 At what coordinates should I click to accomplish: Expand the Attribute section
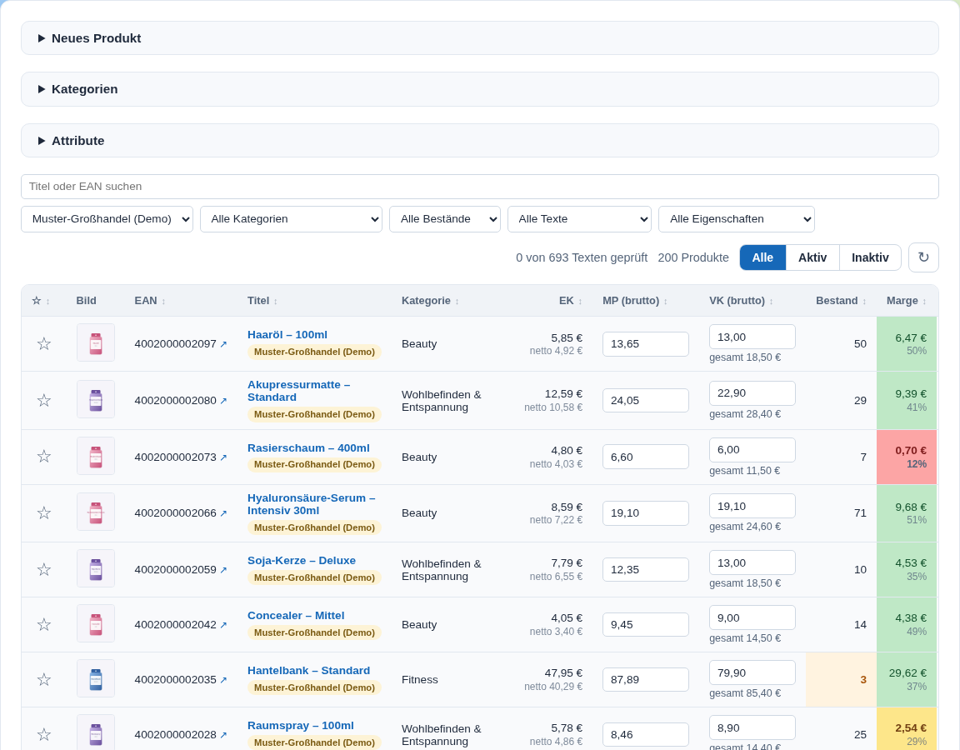click(480, 141)
